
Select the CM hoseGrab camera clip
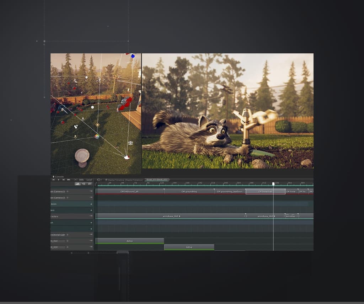[265, 191]
